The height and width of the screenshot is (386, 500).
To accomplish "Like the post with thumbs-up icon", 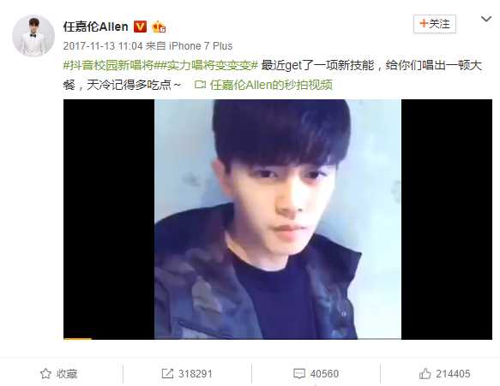I will click(x=425, y=373).
